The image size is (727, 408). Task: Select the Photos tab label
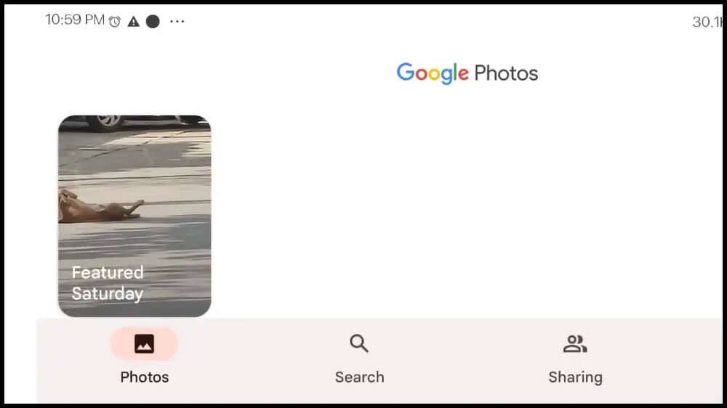tap(144, 377)
